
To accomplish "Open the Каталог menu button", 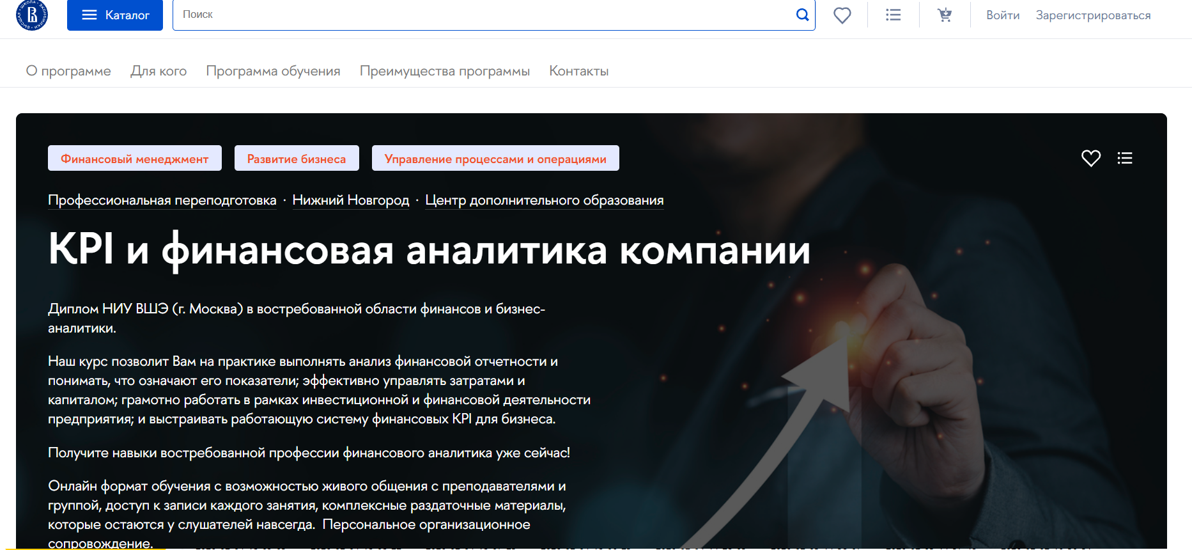I will (115, 15).
